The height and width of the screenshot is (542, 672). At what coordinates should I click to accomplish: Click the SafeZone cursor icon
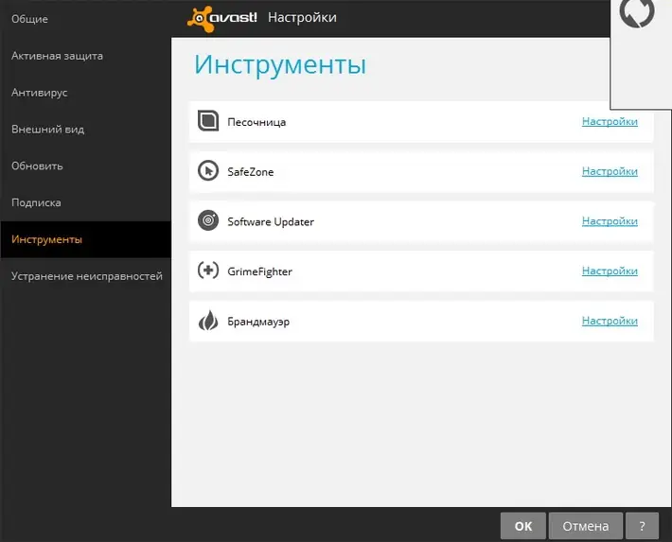(x=208, y=170)
